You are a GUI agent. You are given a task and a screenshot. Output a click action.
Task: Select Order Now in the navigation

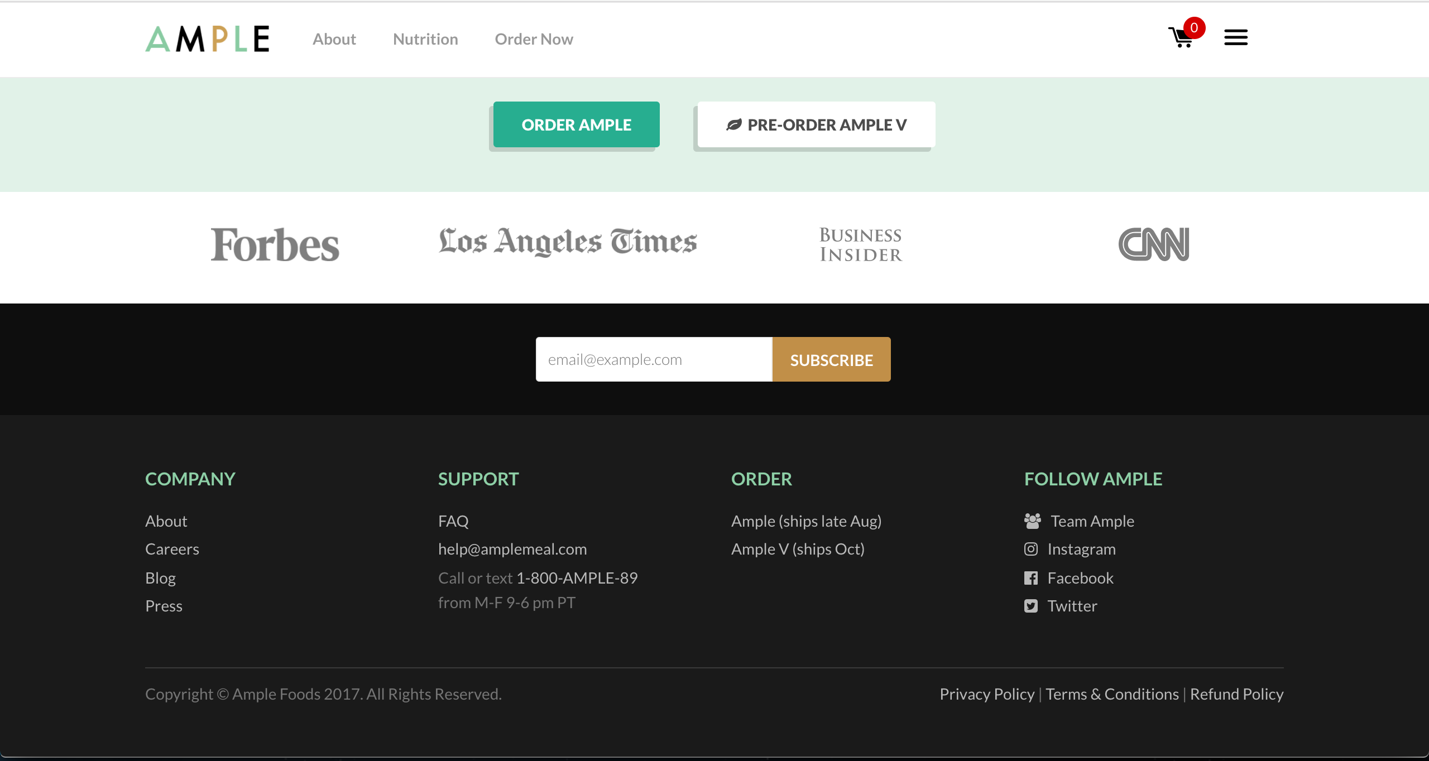(x=534, y=39)
